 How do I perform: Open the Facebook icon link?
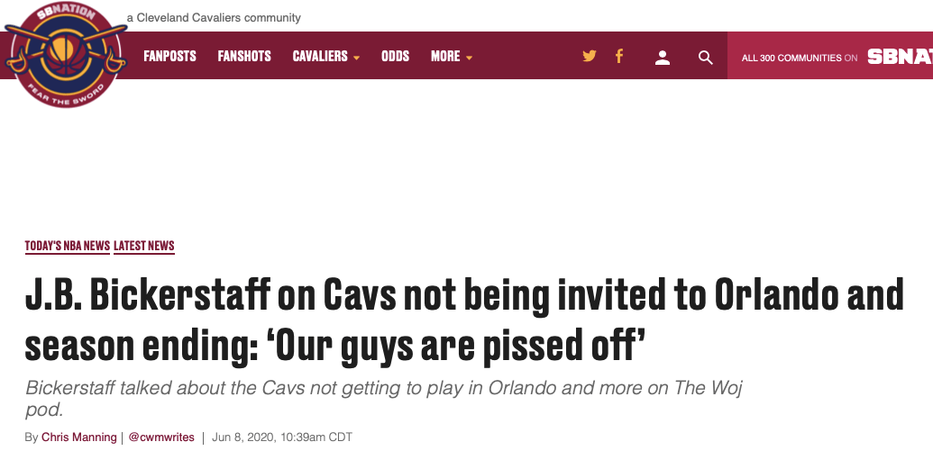[x=619, y=57]
